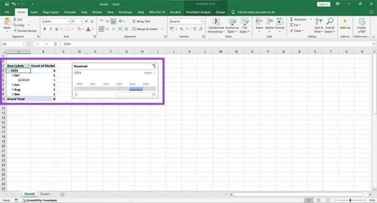Open Sort & Filter options
Image resolution: width=377 pixels, height=203 pixels.
click(x=319, y=25)
